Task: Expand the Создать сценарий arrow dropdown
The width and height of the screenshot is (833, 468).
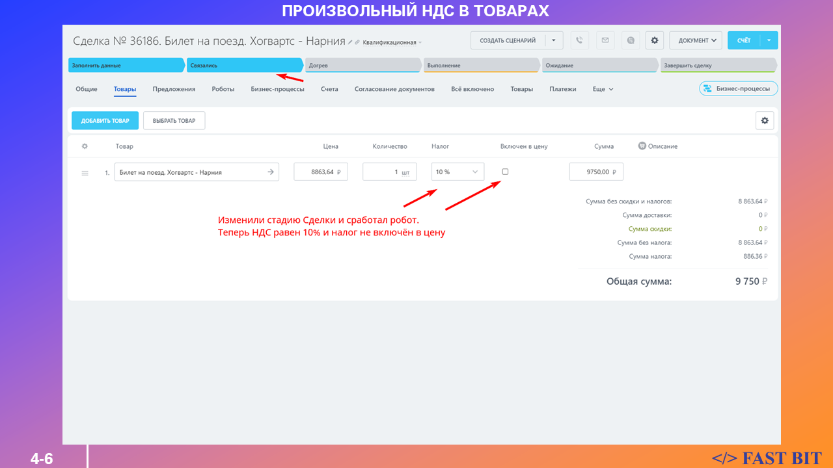Action: click(x=554, y=40)
